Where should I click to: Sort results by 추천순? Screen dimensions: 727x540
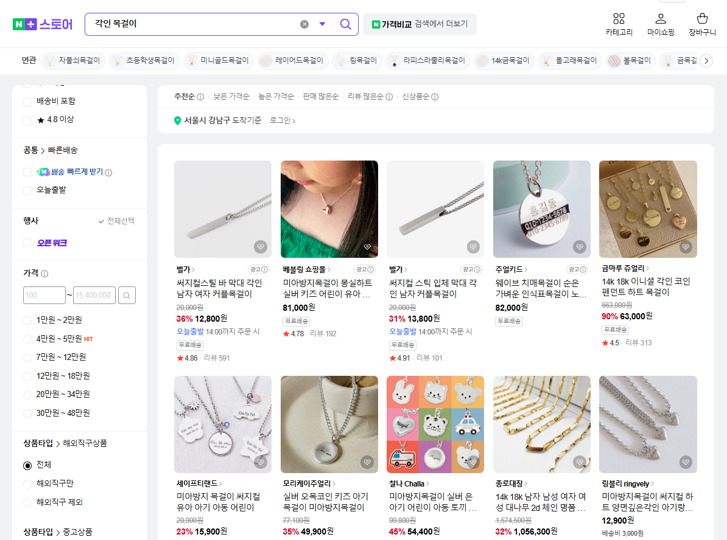click(x=184, y=96)
